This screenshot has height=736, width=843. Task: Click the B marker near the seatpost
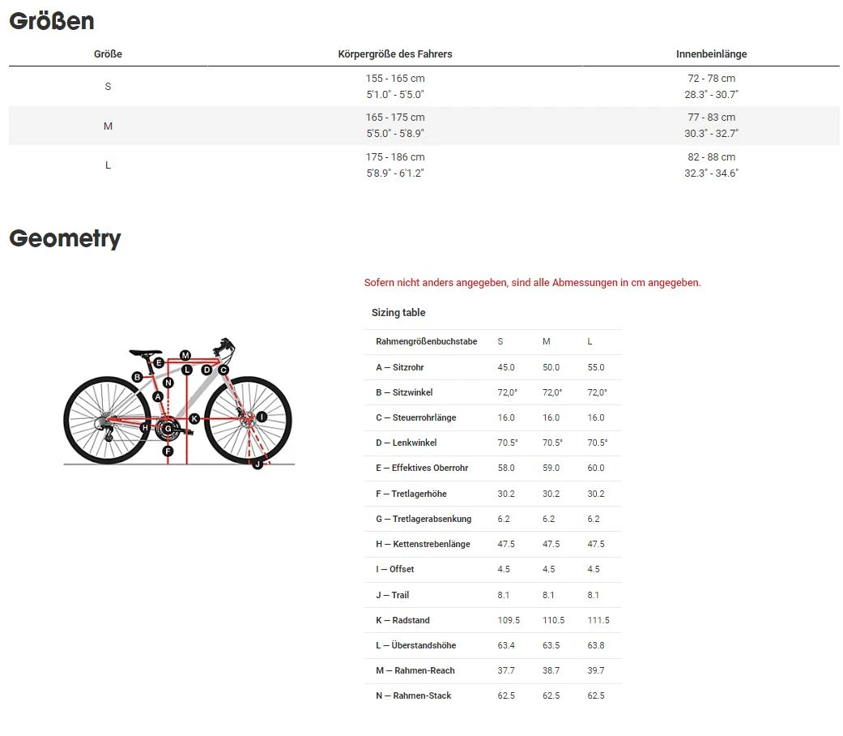click(138, 377)
